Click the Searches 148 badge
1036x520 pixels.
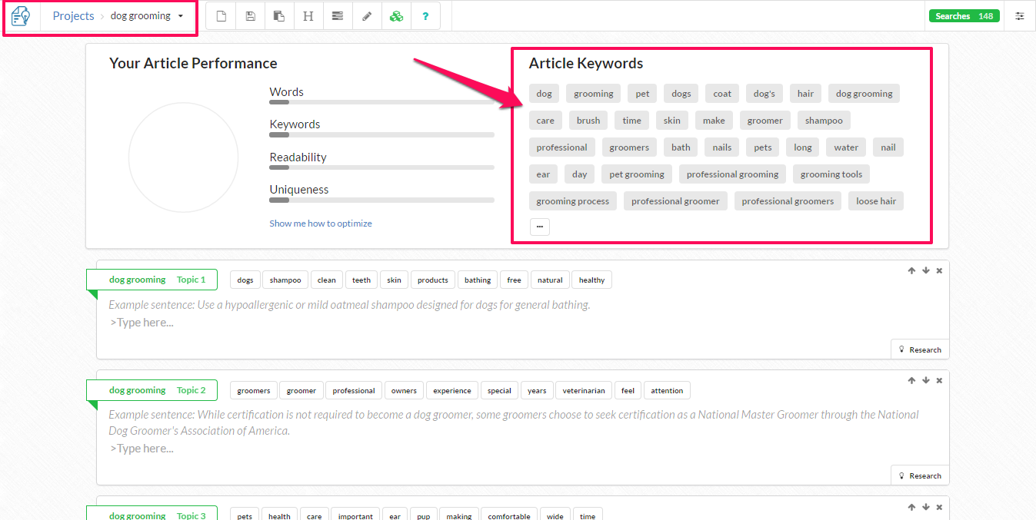click(x=964, y=16)
